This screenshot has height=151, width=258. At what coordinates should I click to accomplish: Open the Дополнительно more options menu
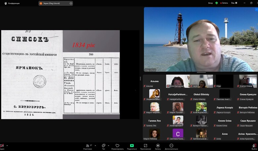click(171, 147)
